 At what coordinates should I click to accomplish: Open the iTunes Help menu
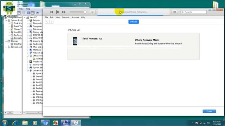click(83, 17)
